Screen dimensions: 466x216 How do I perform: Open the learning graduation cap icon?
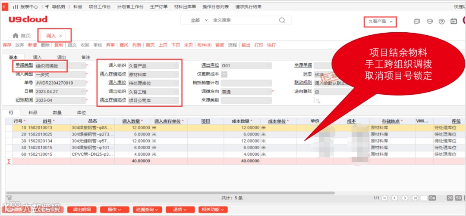[x=429, y=22]
